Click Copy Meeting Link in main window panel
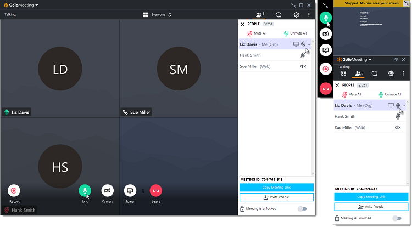This screenshot has height=227, width=412. tap(276, 187)
